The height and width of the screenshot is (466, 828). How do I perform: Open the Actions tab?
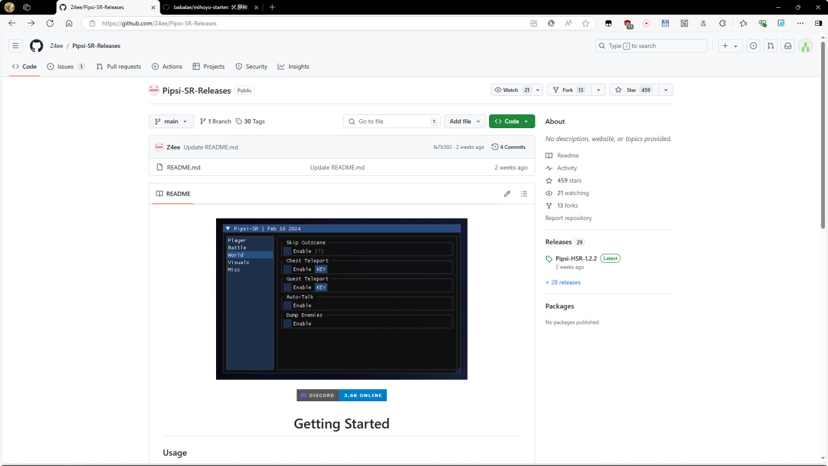pos(167,67)
